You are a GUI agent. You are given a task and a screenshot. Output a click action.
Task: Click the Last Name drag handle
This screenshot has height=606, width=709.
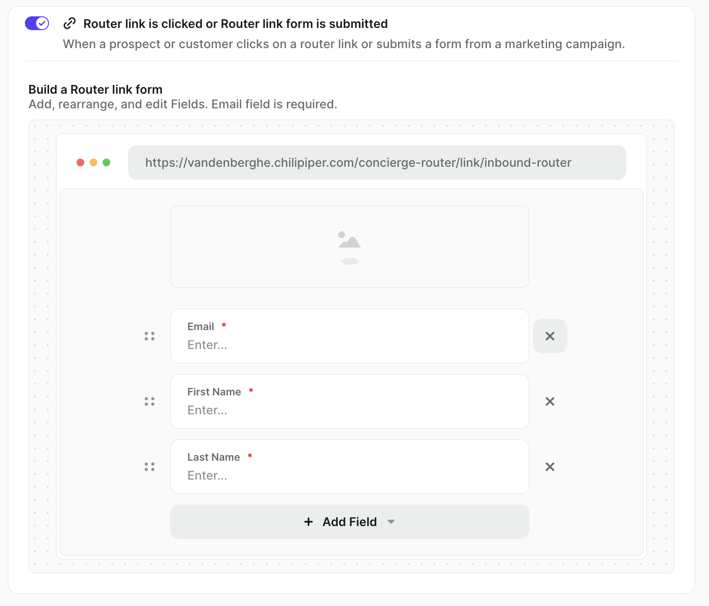click(150, 467)
